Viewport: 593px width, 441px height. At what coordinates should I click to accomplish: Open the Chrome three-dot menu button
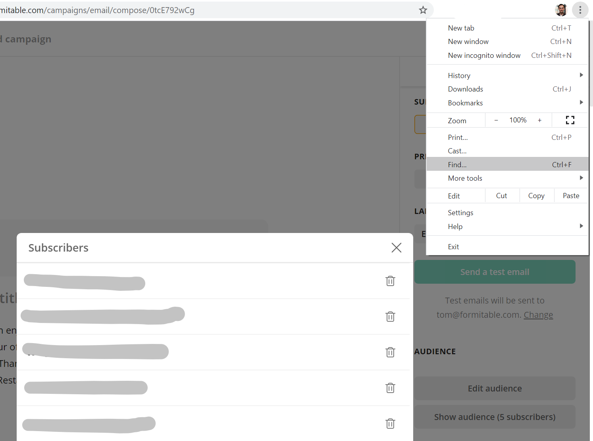pos(580,10)
